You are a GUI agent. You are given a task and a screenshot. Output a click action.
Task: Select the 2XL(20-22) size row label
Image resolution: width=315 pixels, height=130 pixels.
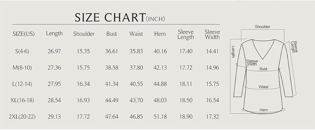coord(22,117)
